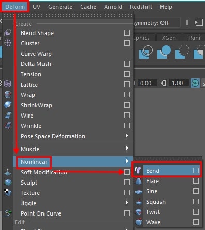The height and width of the screenshot is (230, 205).
Task: Click the Squash deformer icon
Action: click(x=139, y=202)
